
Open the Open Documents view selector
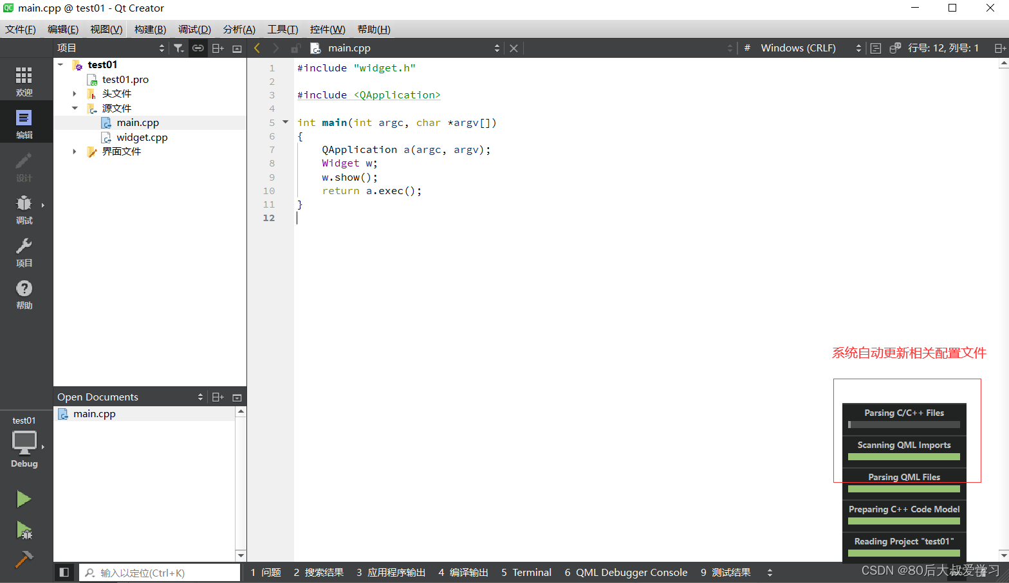pos(130,397)
